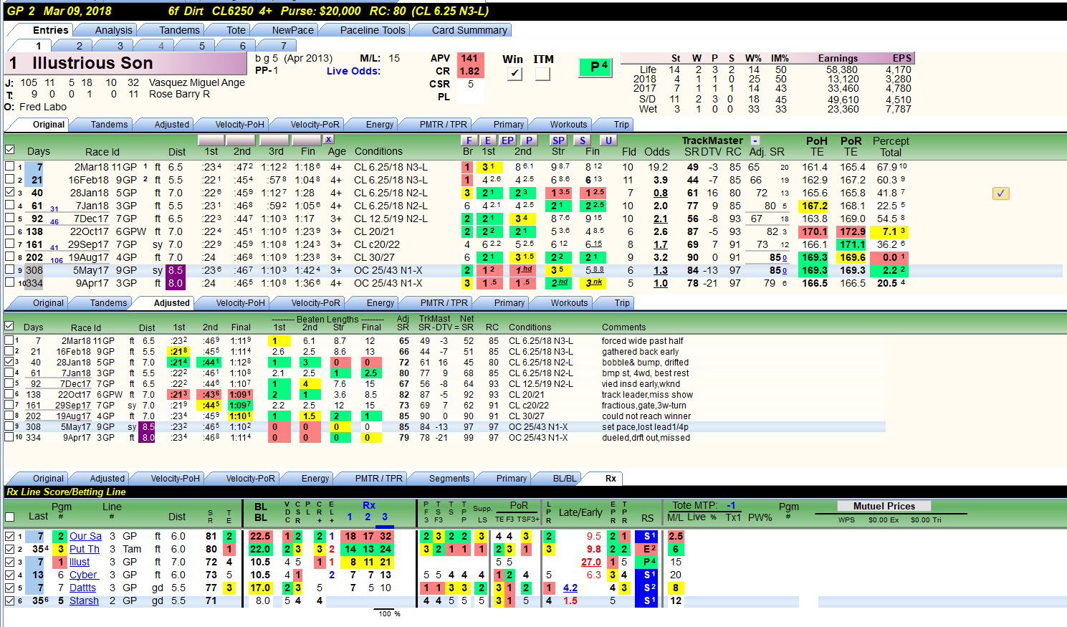Switch to the Paceline Tools tab
This screenshot has height=627, width=1067.
(373, 30)
